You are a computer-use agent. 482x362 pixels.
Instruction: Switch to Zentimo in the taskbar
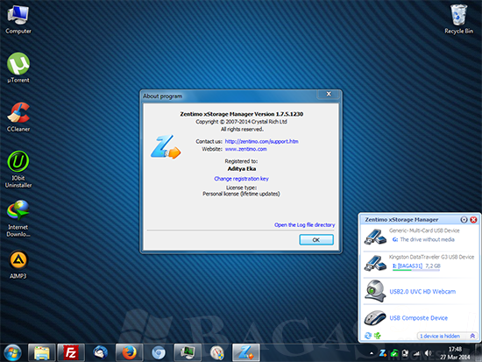point(246,352)
